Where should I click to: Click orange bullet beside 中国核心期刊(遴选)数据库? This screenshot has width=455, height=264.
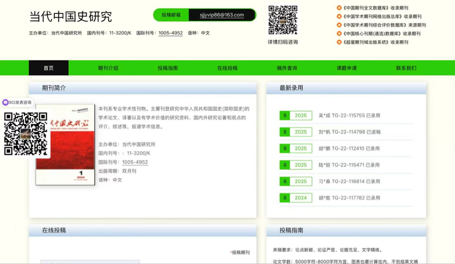pos(339,33)
